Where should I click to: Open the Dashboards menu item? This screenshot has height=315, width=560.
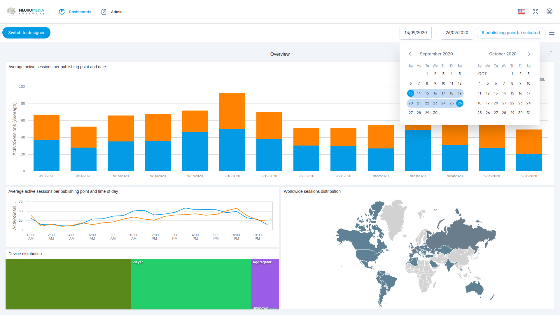coord(80,12)
